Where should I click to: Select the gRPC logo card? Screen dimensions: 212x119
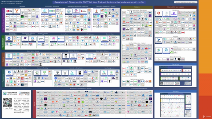(41, 39)
